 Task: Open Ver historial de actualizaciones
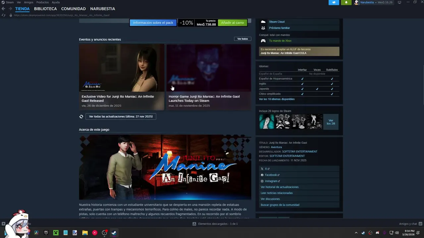pos(280,187)
